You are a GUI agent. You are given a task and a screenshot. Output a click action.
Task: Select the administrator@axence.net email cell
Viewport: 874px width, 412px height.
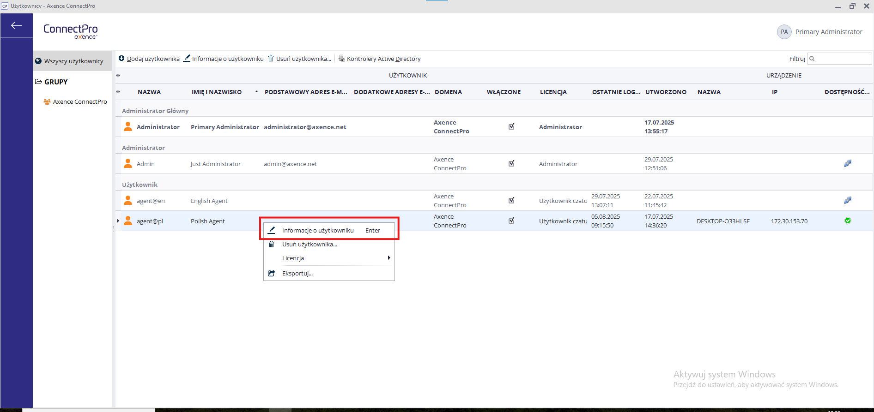coord(305,127)
